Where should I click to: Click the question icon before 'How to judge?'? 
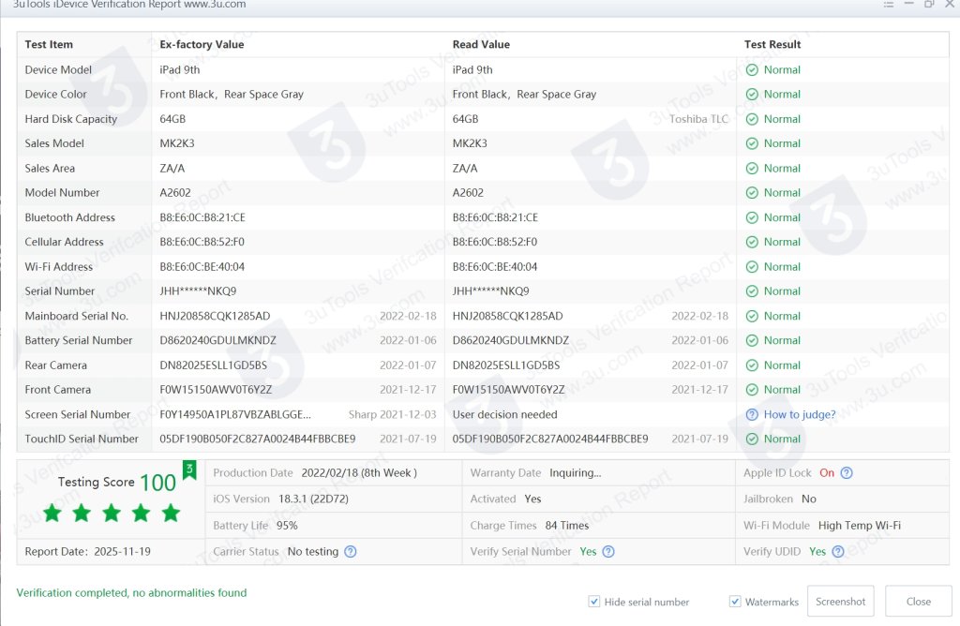coord(751,414)
